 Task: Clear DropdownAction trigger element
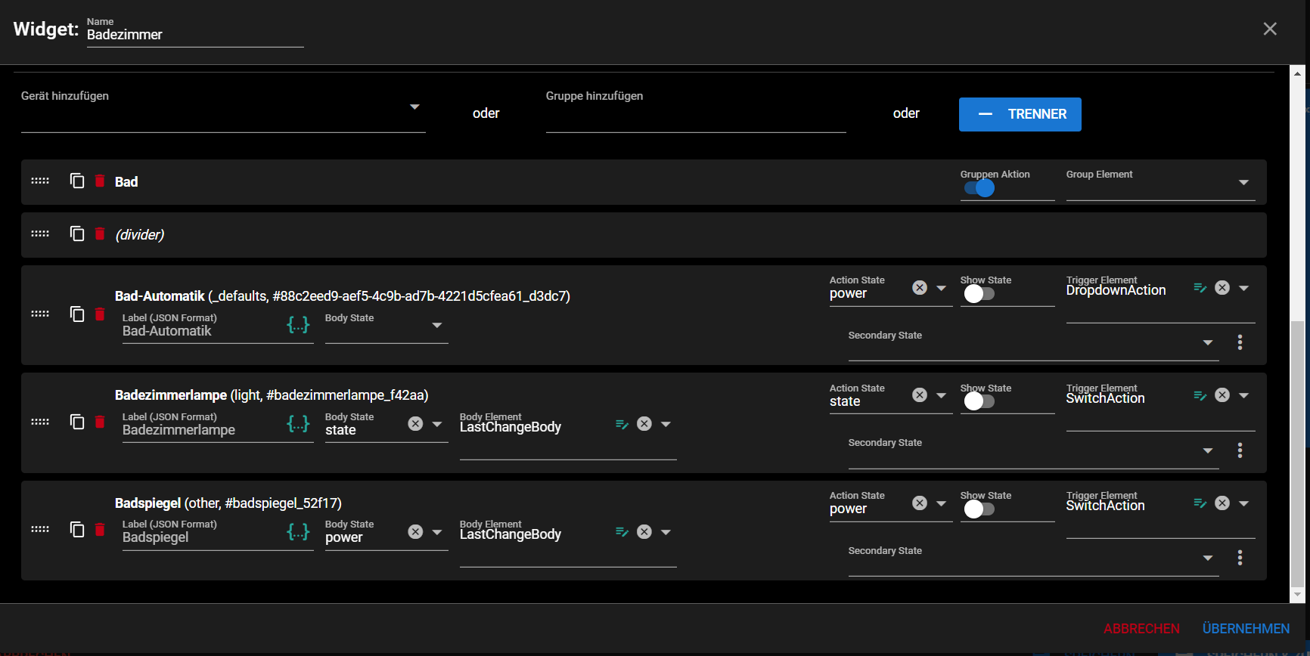[x=1222, y=288]
